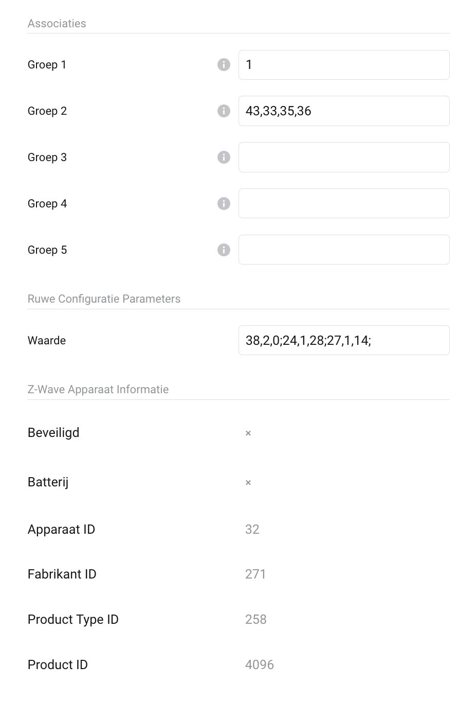Click the Waarde raw configuration field

[x=344, y=340]
